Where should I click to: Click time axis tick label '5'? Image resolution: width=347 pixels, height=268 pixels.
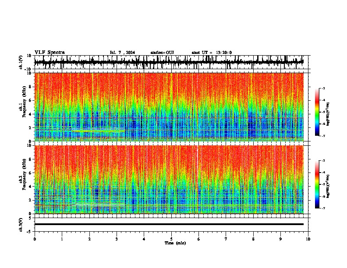click(x=171, y=239)
